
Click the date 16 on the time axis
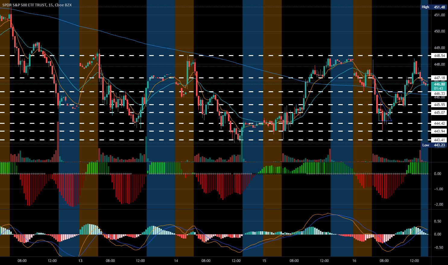354,261
